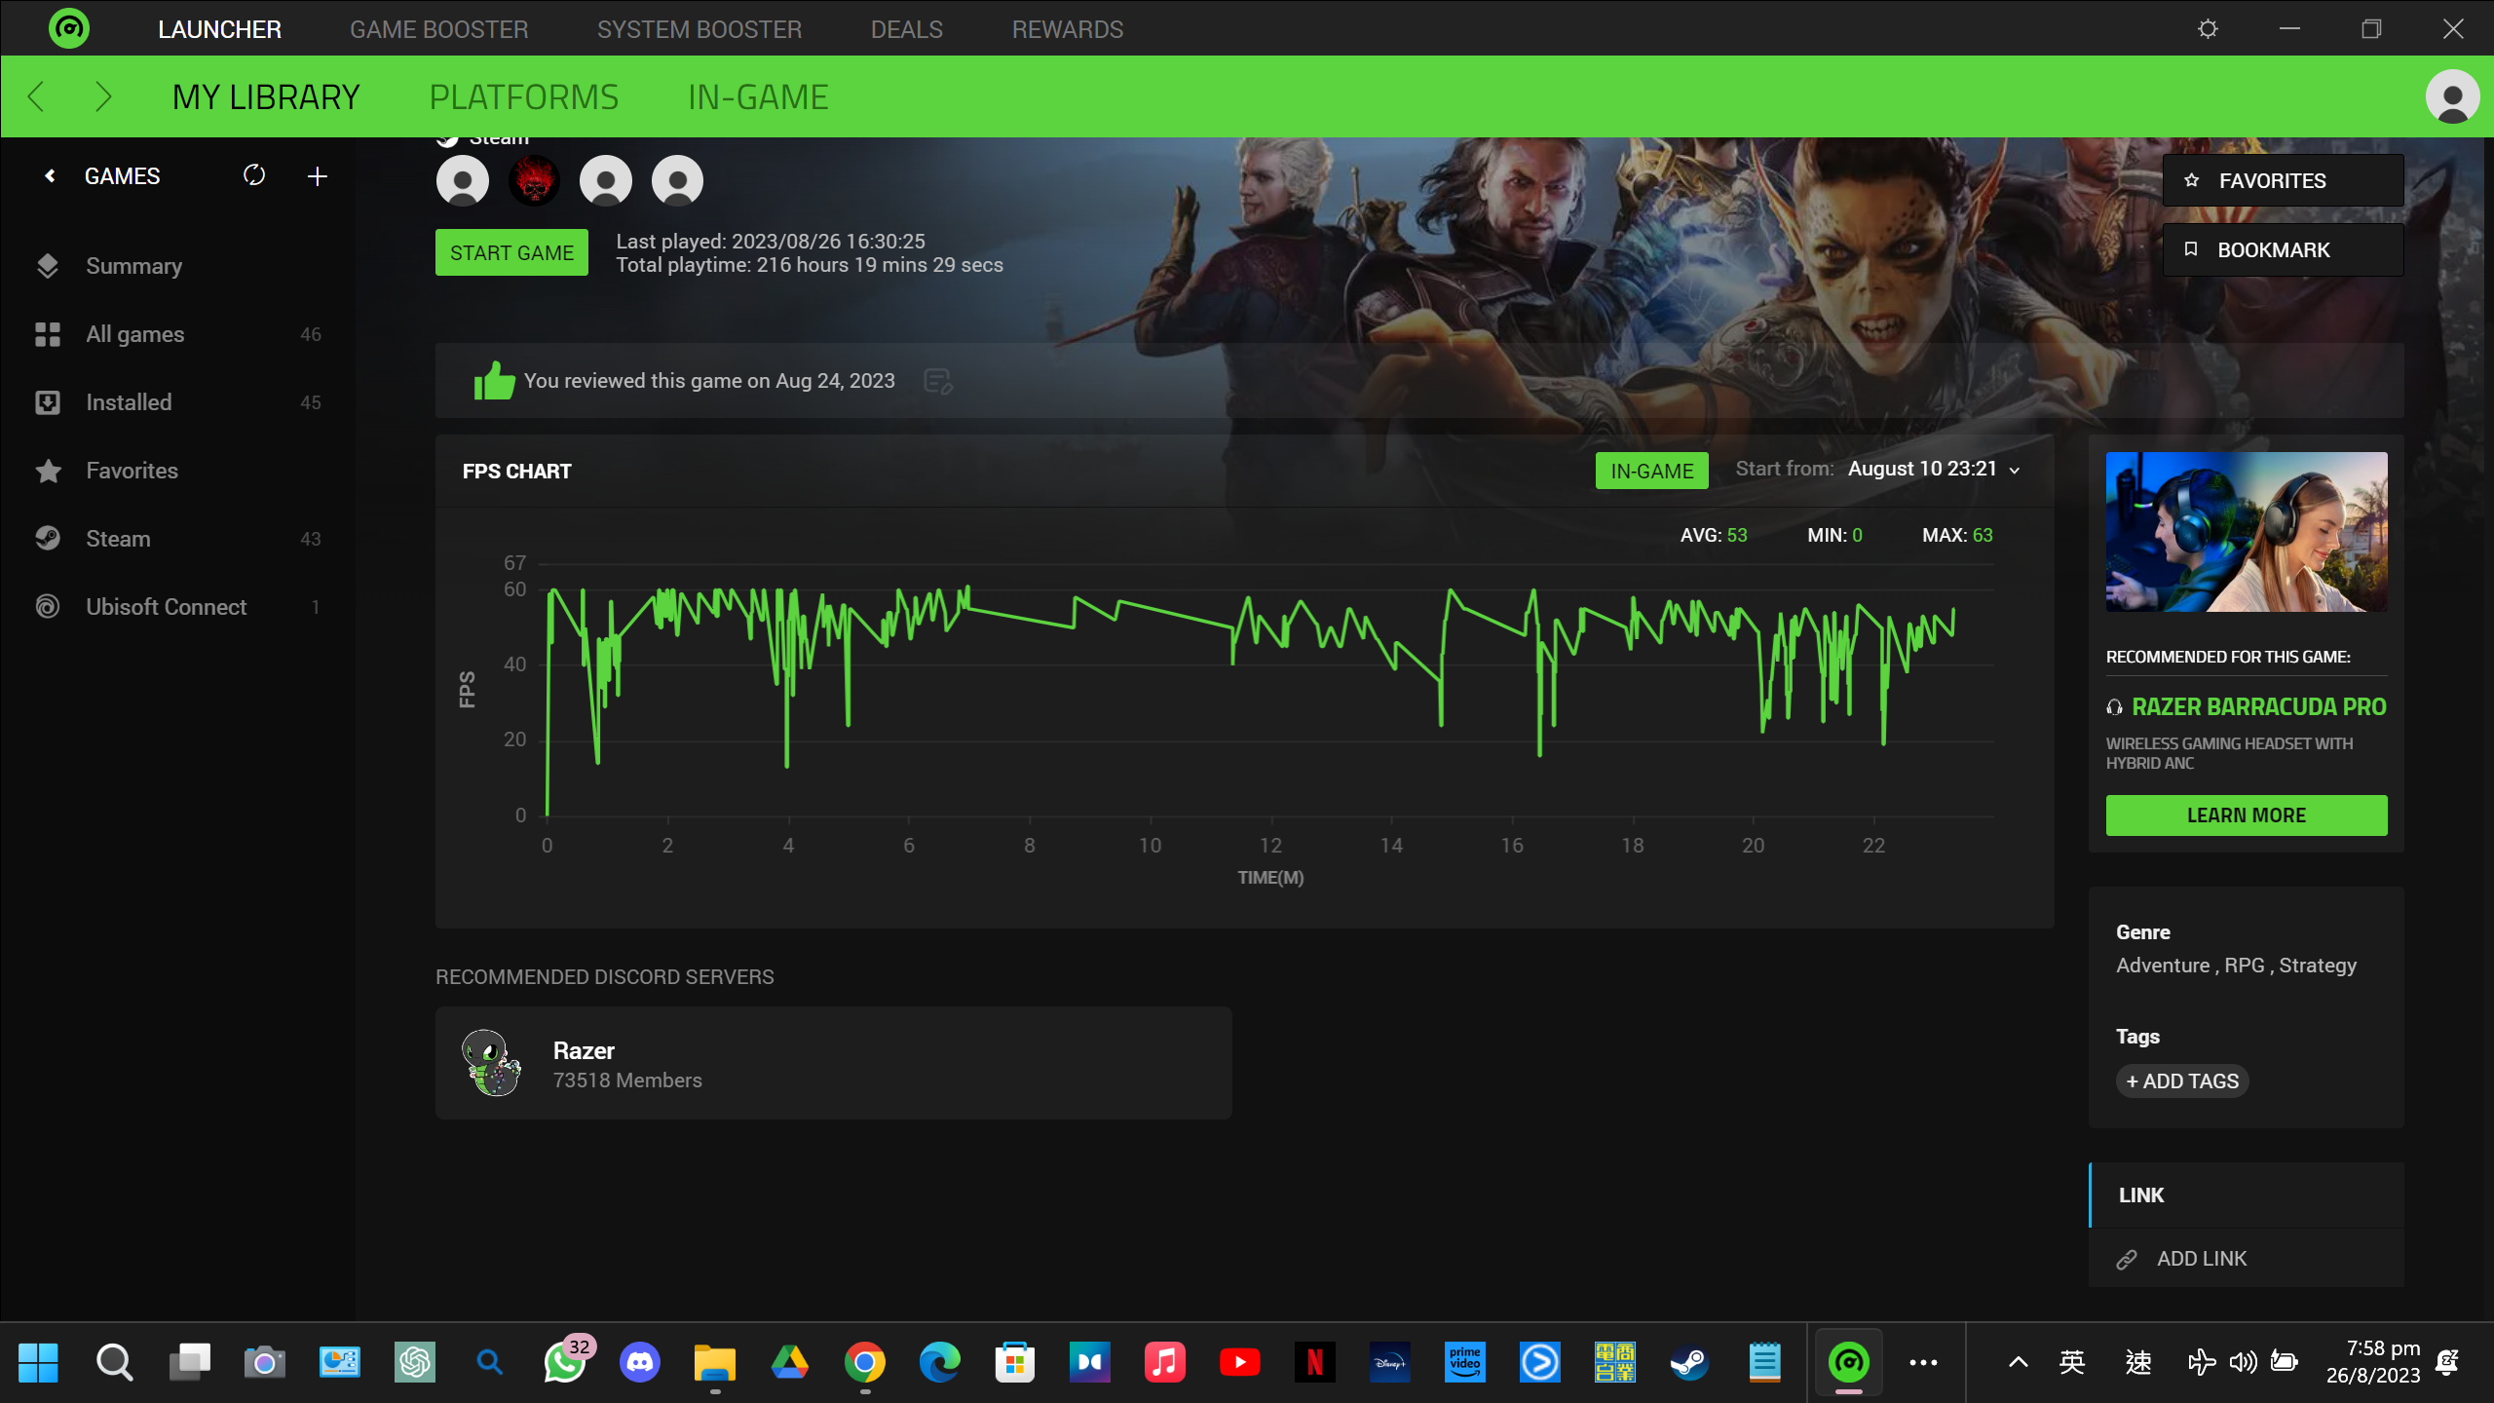2494x1403 pixels.
Task: Select PLATFORMS sub-tab
Action: point(524,96)
